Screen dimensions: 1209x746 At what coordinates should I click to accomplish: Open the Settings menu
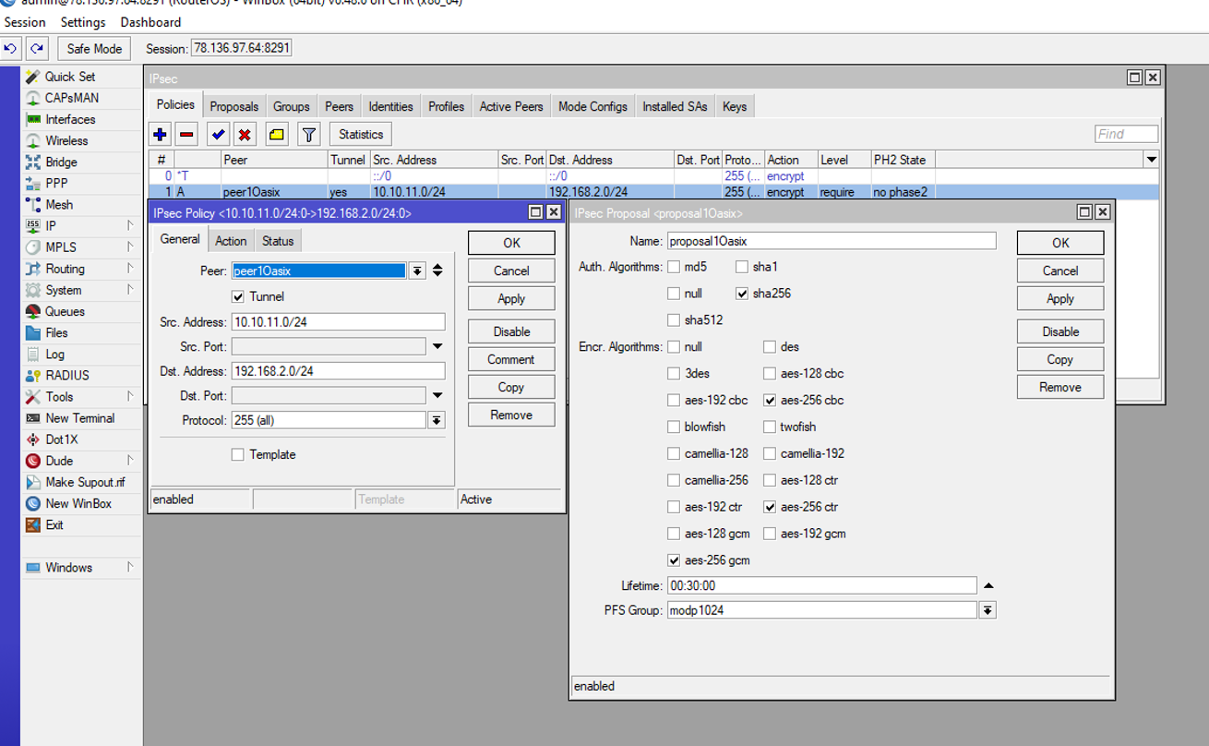click(x=83, y=22)
